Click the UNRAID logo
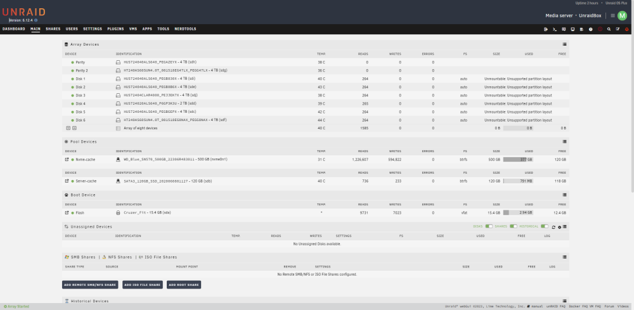The width and height of the screenshot is (634, 310). (24, 12)
